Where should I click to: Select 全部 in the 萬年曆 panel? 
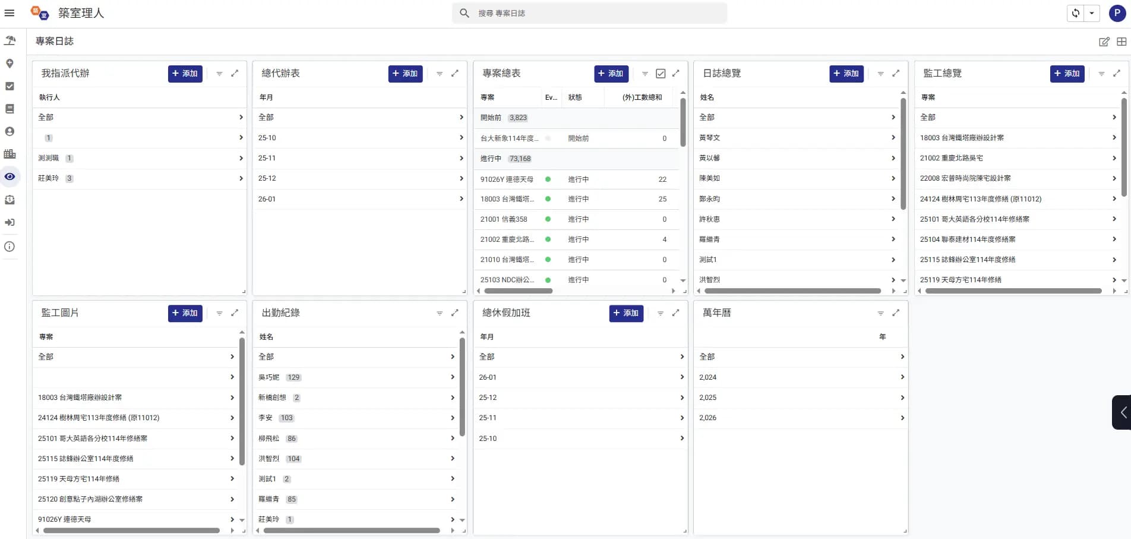click(800, 357)
